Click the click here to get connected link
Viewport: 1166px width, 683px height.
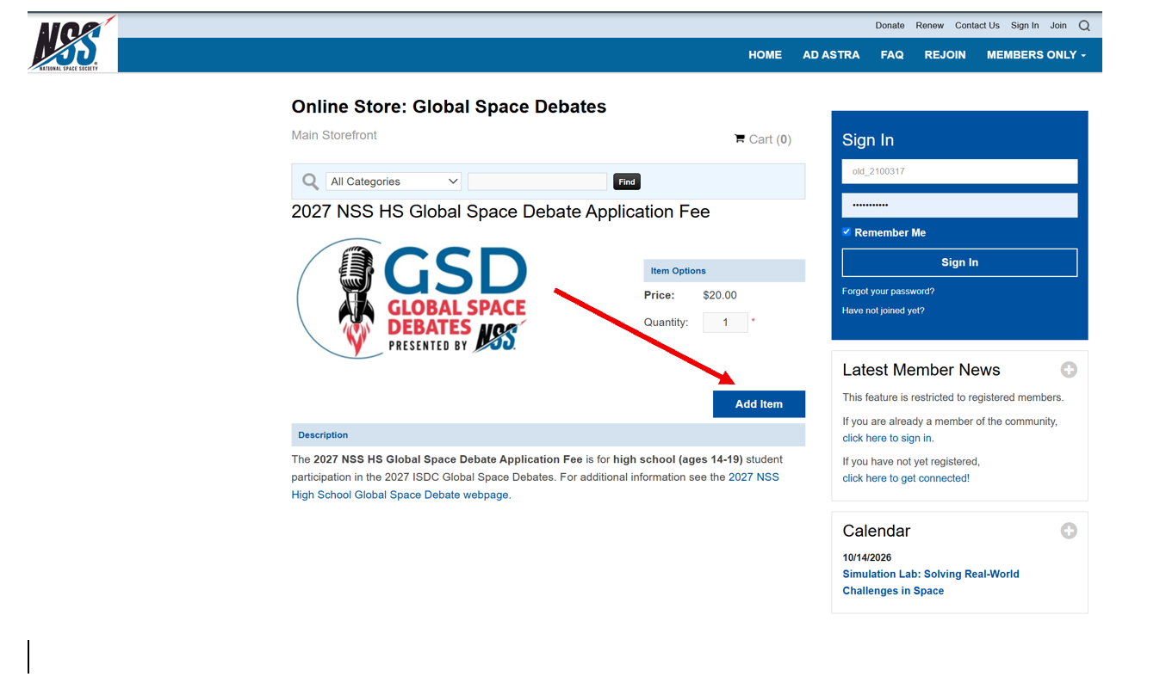coord(906,478)
